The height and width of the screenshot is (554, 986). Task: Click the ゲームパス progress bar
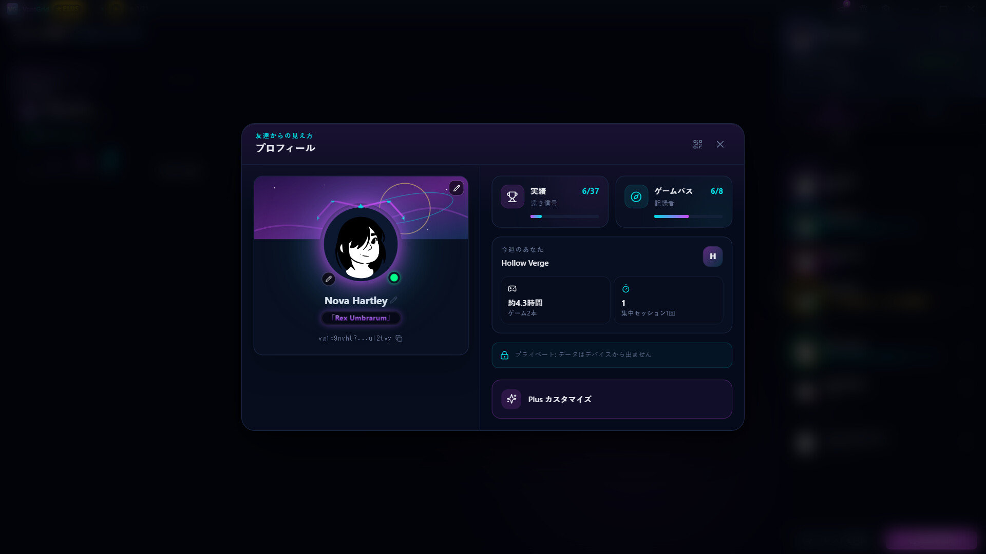tap(688, 216)
